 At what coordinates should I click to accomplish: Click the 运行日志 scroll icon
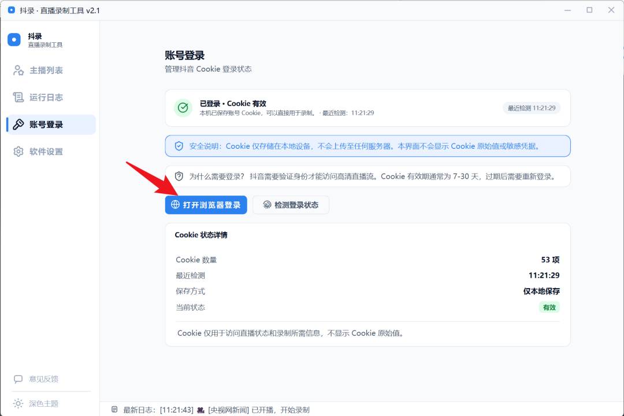[x=18, y=98]
